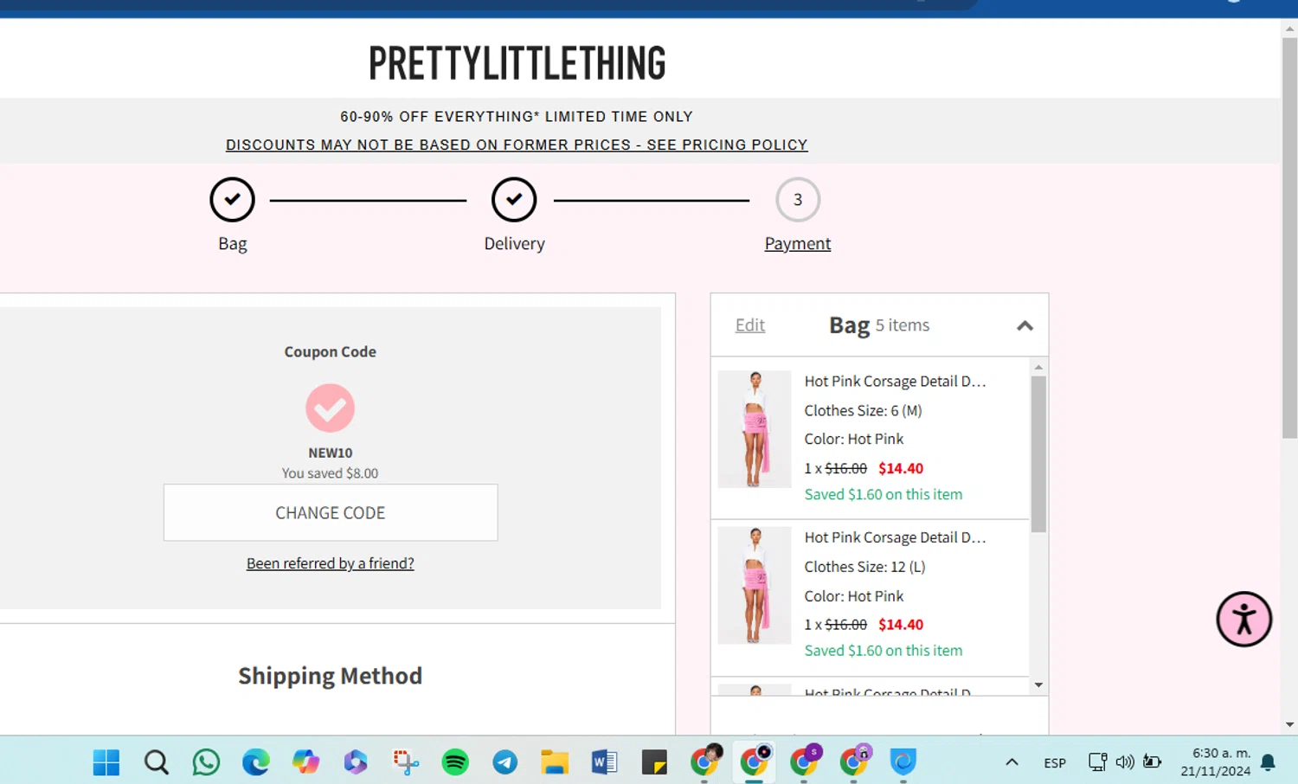
Task: Switch to Chrome with purple S profile
Action: tap(804, 761)
